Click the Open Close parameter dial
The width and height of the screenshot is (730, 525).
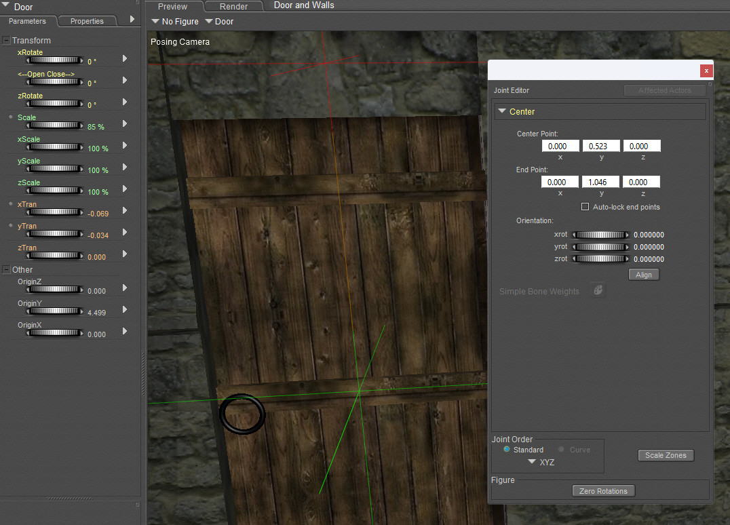[x=55, y=82]
